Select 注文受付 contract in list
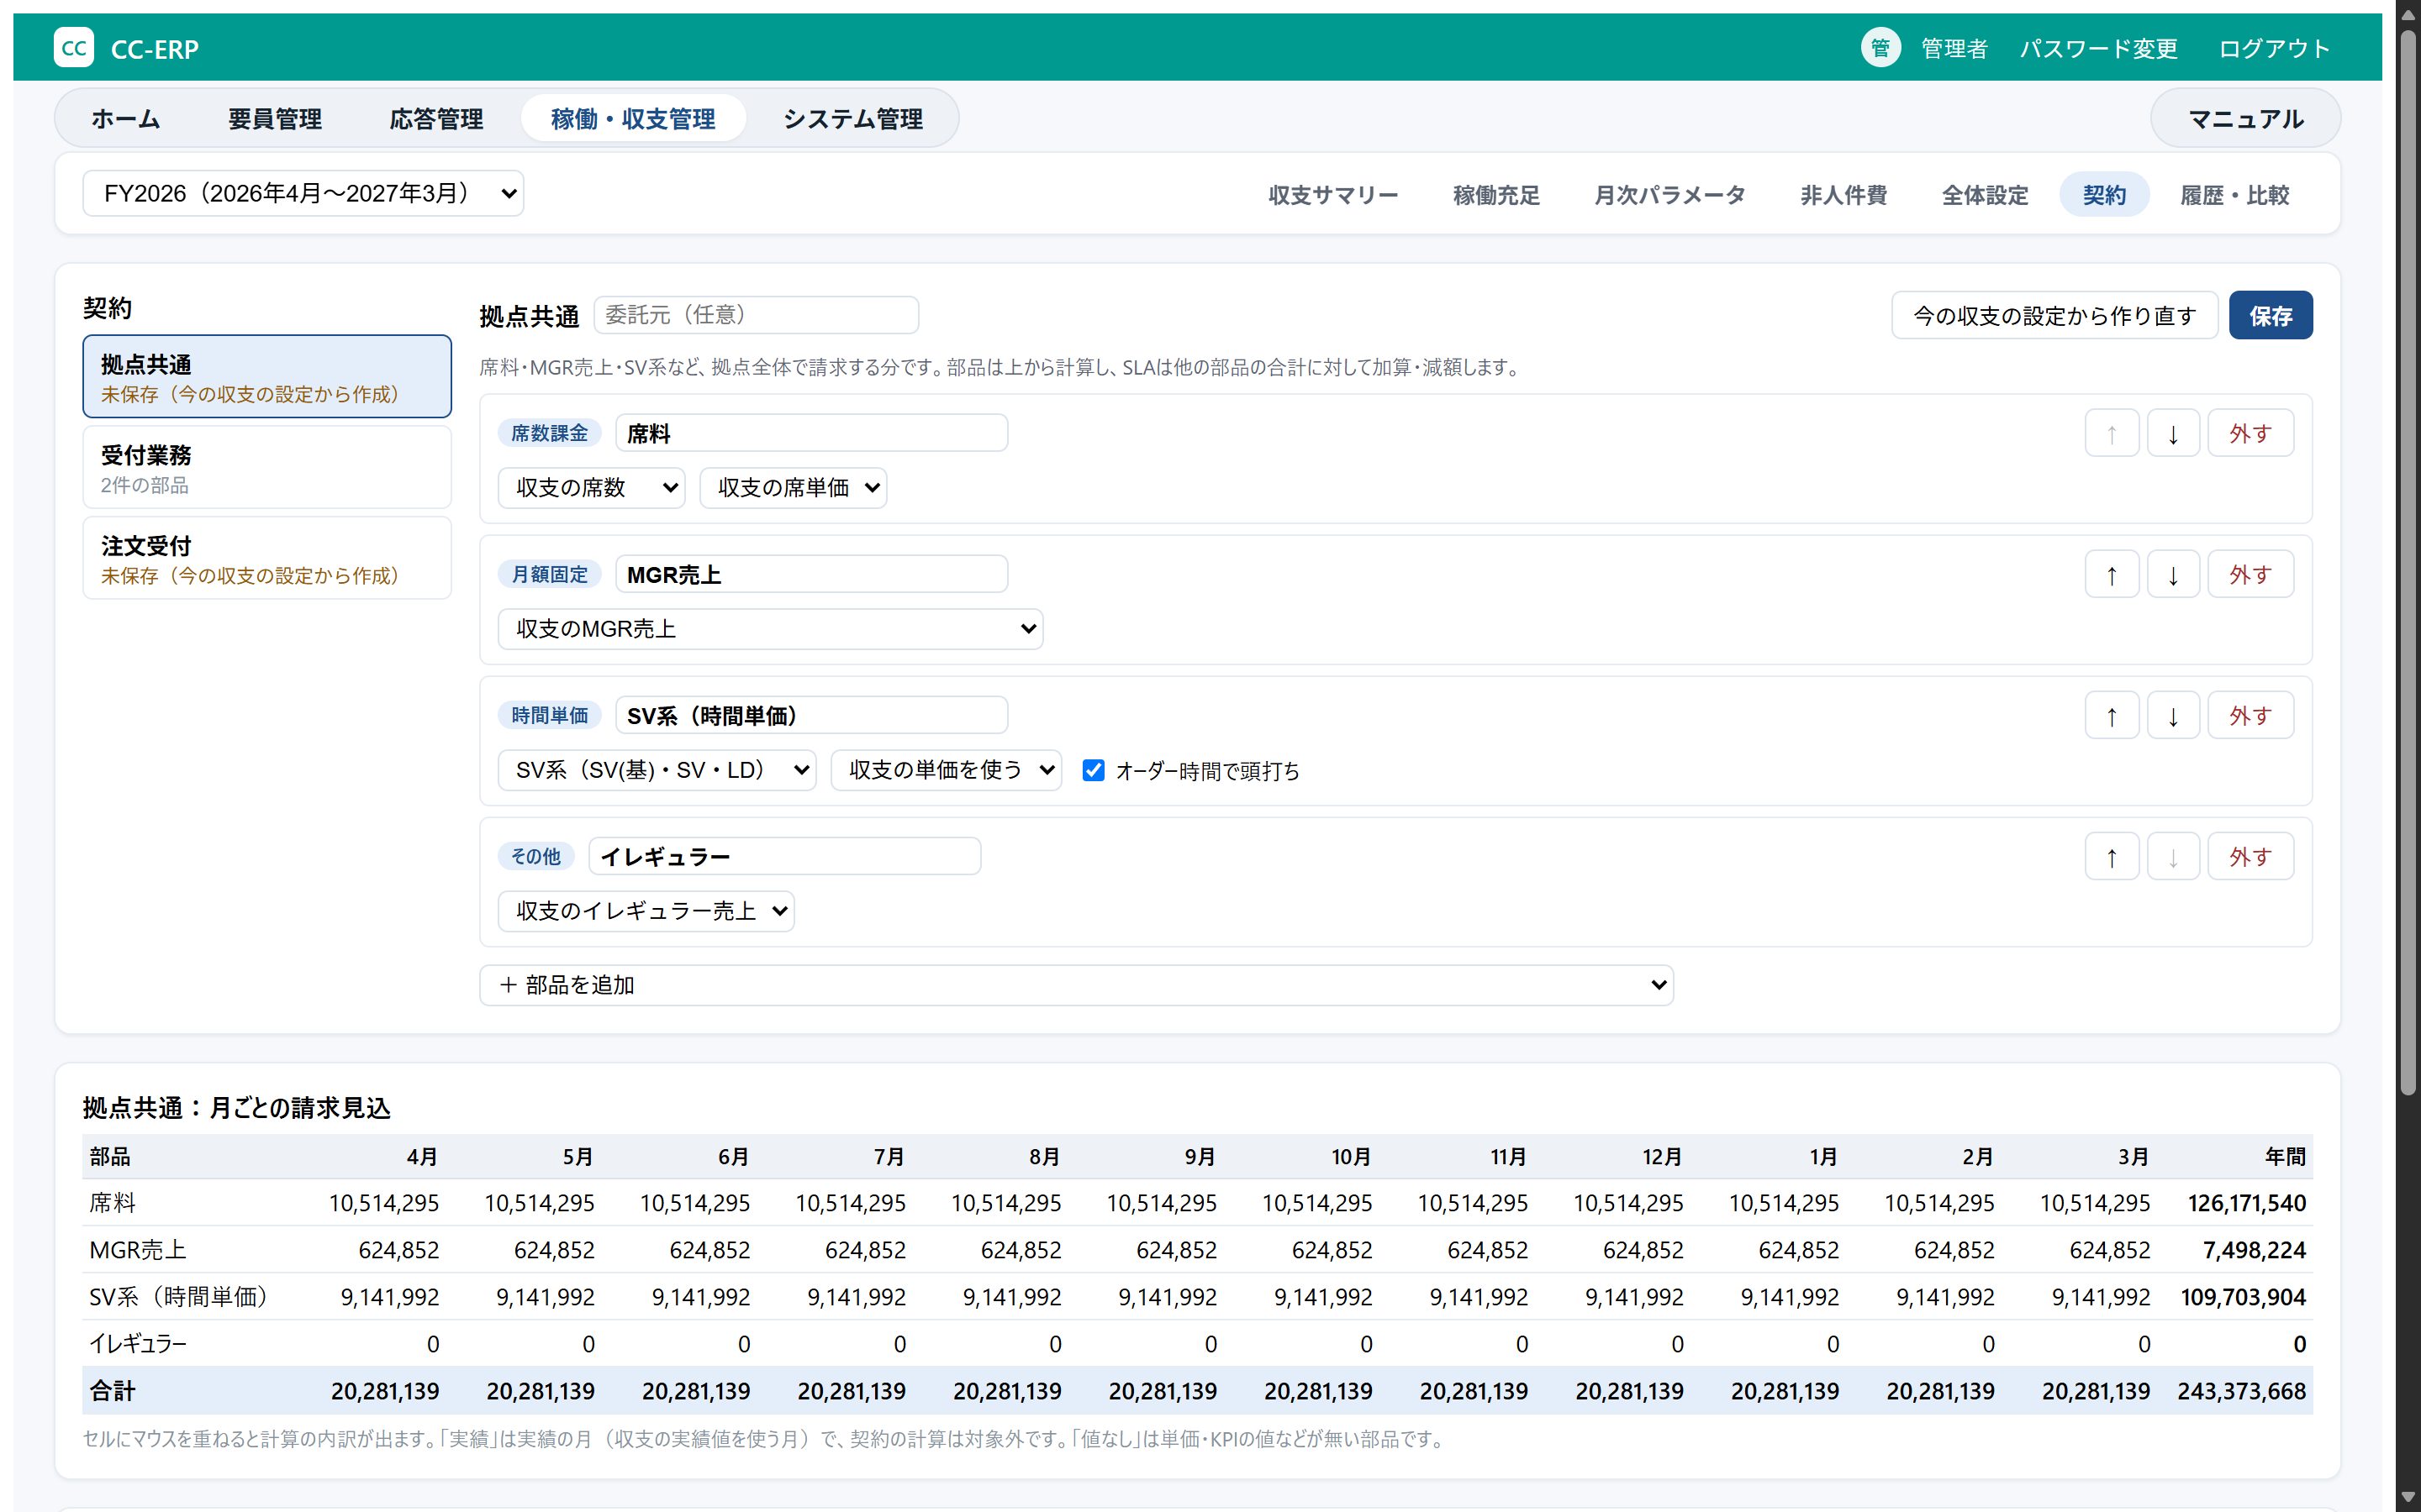Screen dimensions: 2421x1512 (267, 558)
